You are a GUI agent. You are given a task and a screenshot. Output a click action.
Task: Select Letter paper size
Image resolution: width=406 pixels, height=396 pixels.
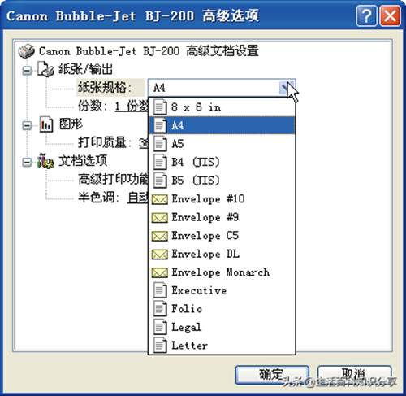point(222,346)
